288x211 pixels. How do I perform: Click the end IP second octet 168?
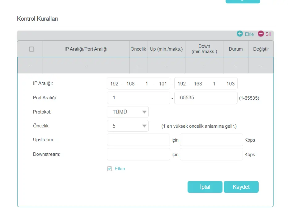[198, 84]
